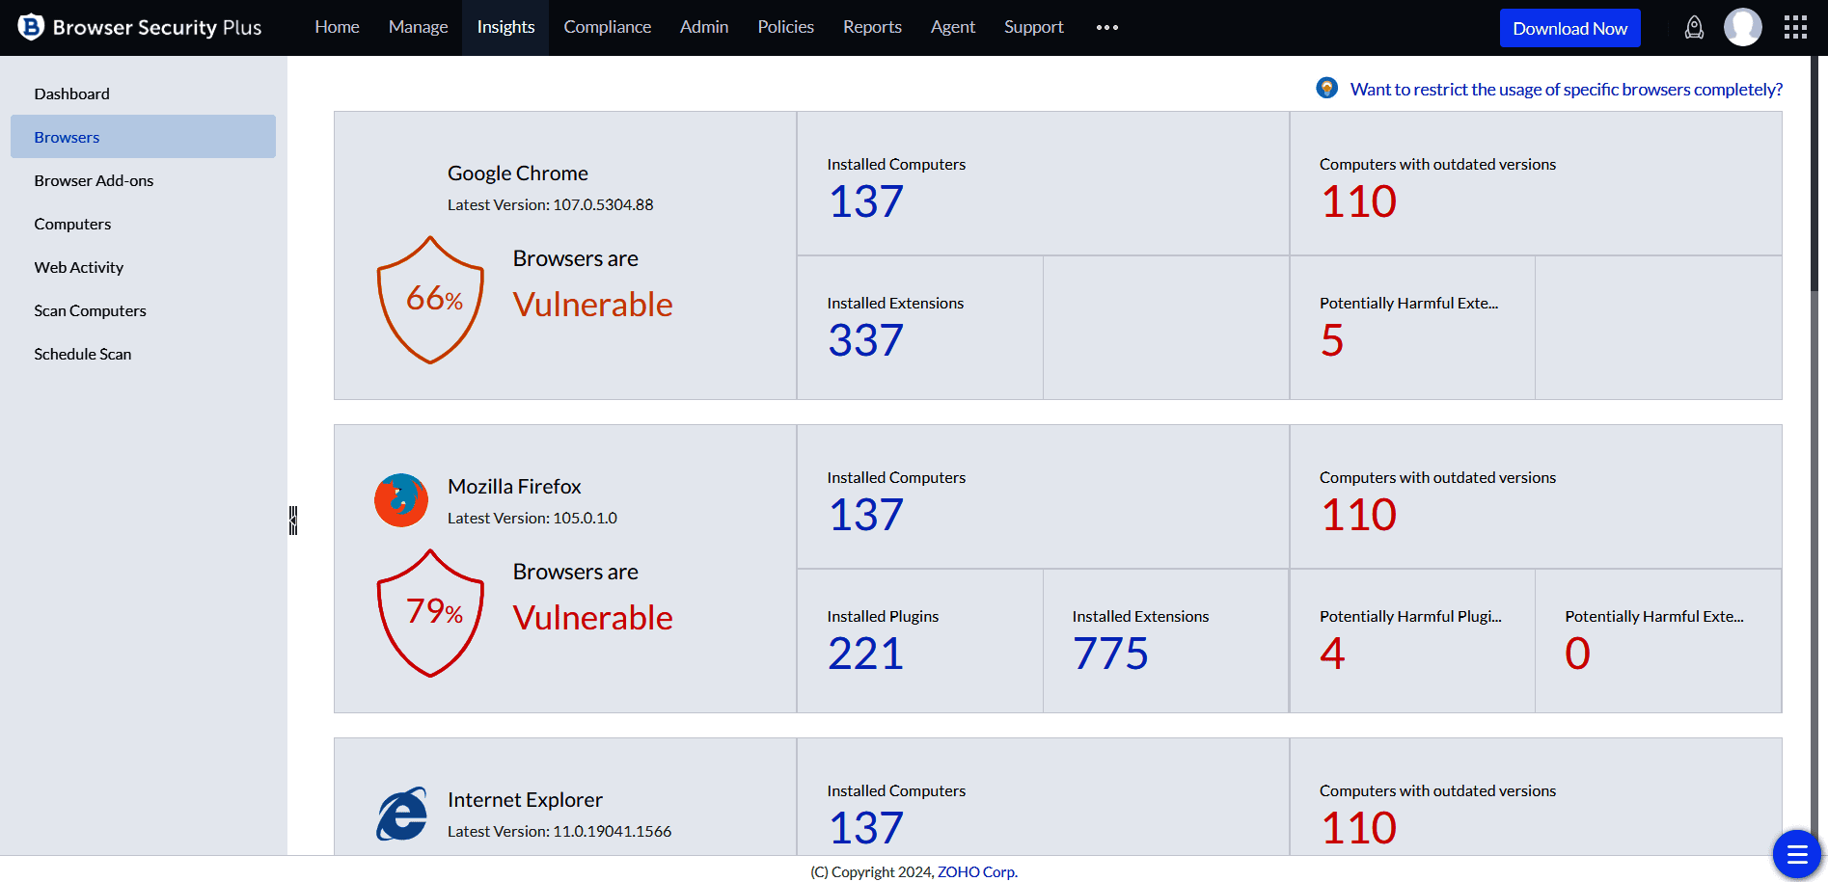Switch to the Reports tab
This screenshot has height=882, width=1828.
click(x=872, y=28)
